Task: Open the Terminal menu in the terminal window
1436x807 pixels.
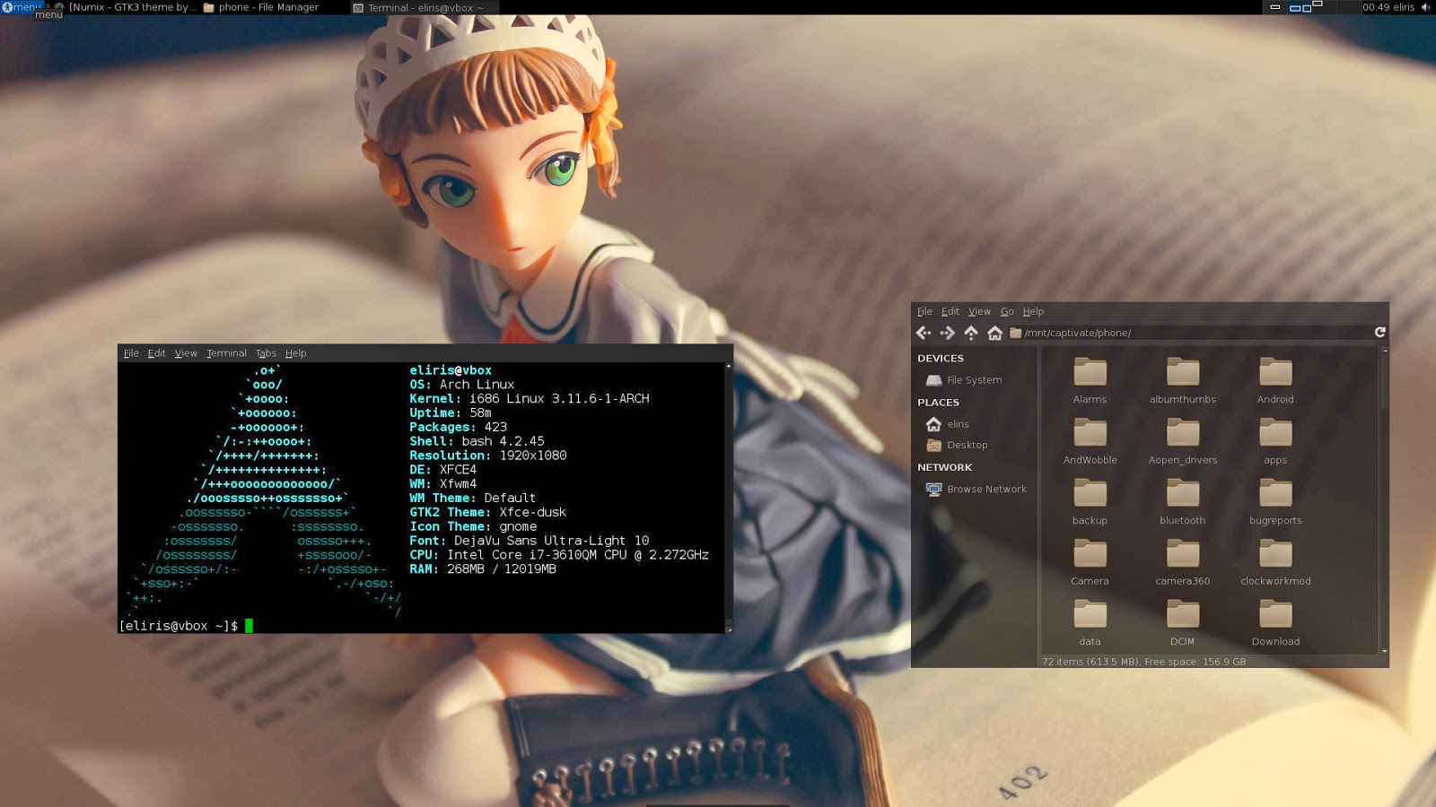Action: point(227,352)
